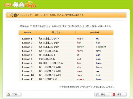
Task: Select the target word accident
Action: 101,47
